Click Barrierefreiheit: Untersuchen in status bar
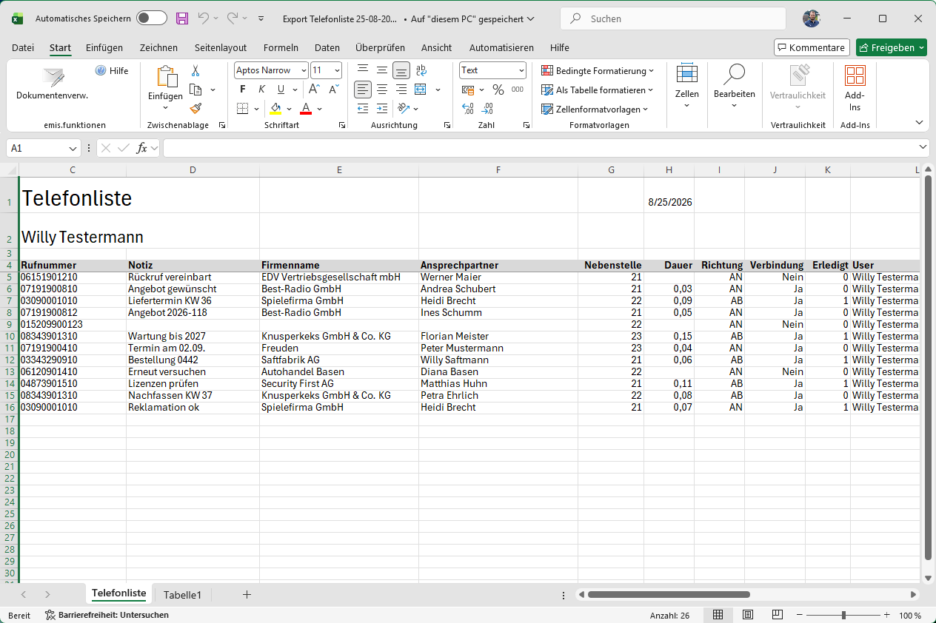Screen dimensions: 936x623 [x=107, y=615]
